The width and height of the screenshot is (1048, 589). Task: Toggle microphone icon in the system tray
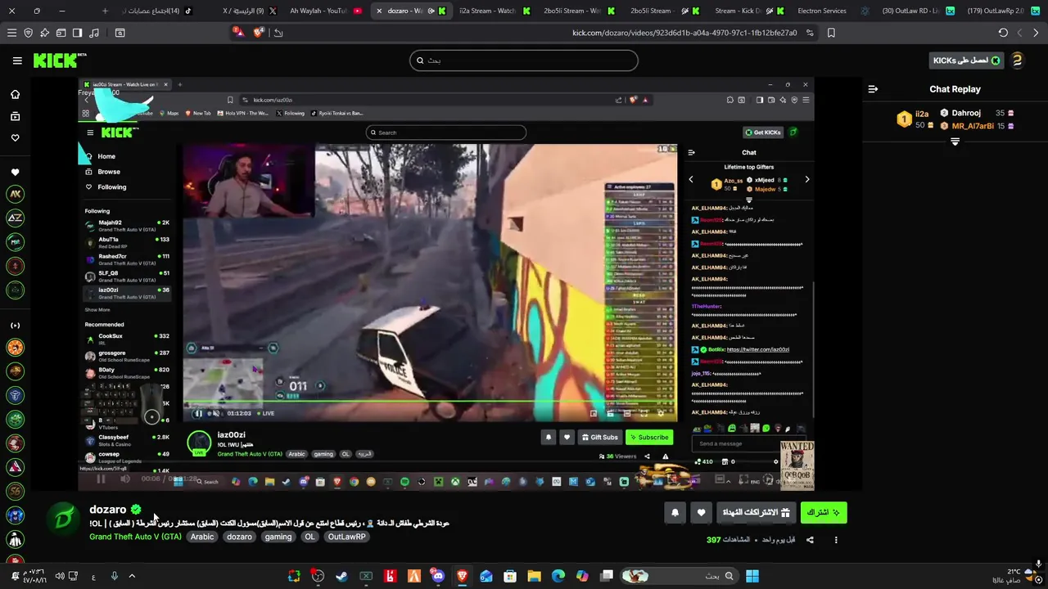(x=114, y=576)
